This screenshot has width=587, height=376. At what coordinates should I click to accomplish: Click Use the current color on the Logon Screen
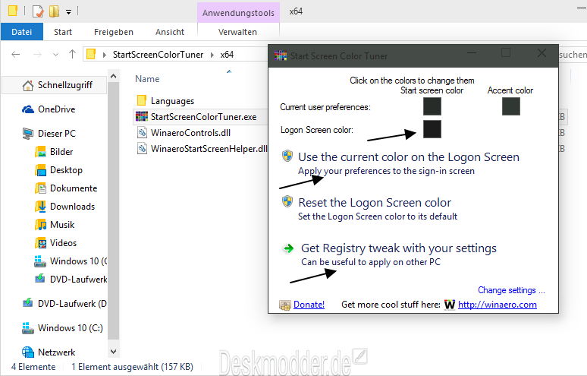pos(409,157)
